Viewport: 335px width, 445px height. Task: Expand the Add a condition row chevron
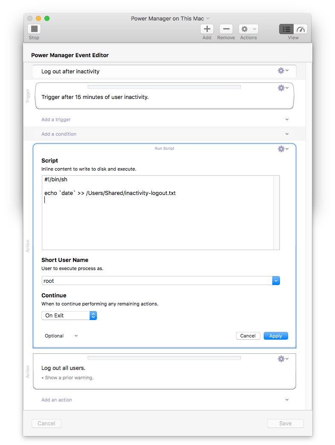click(x=287, y=134)
